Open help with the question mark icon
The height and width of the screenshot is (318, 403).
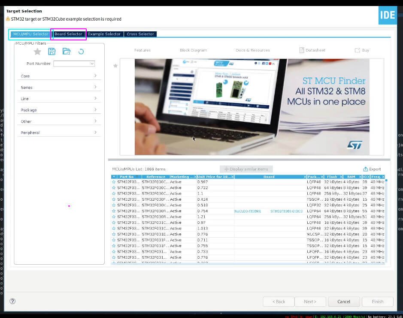12,301
